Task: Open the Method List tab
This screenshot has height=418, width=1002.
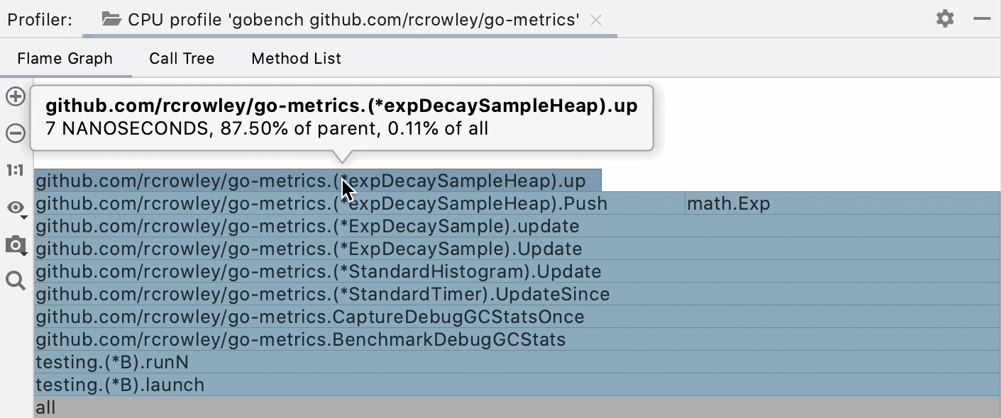Action: pyautogui.click(x=296, y=58)
